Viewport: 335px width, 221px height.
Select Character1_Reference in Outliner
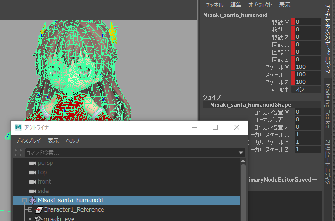pos(74,210)
